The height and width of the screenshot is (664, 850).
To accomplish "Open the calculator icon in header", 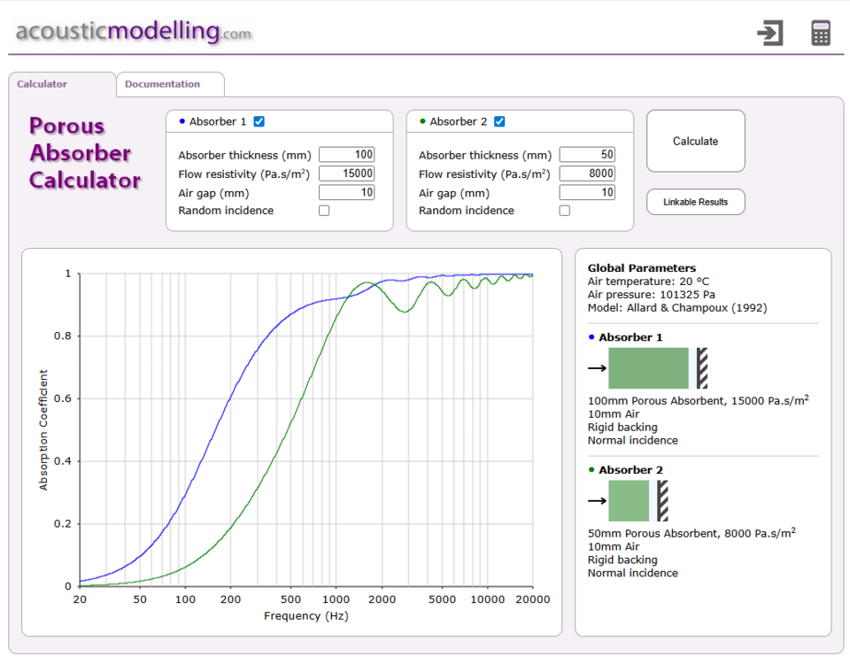I will point(821,33).
